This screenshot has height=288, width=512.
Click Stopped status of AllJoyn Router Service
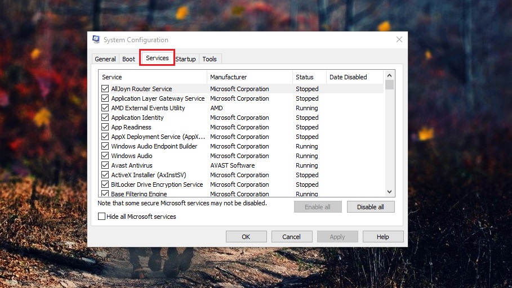tap(307, 89)
